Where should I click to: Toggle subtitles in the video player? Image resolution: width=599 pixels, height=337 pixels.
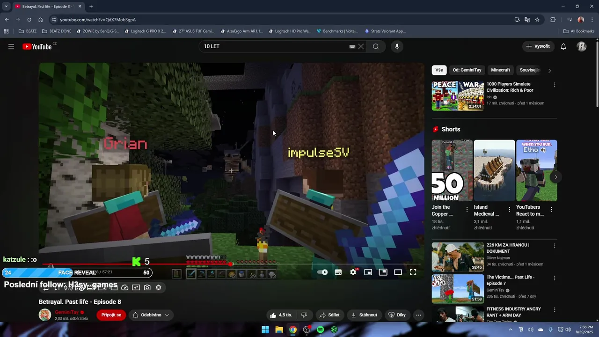click(338, 272)
